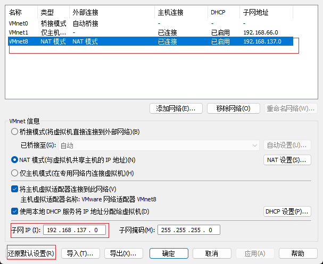Select the VMnet0 row

(x=151, y=23)
